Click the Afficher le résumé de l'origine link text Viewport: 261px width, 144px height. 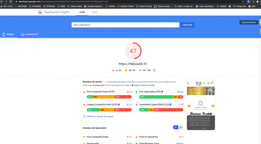100,116
